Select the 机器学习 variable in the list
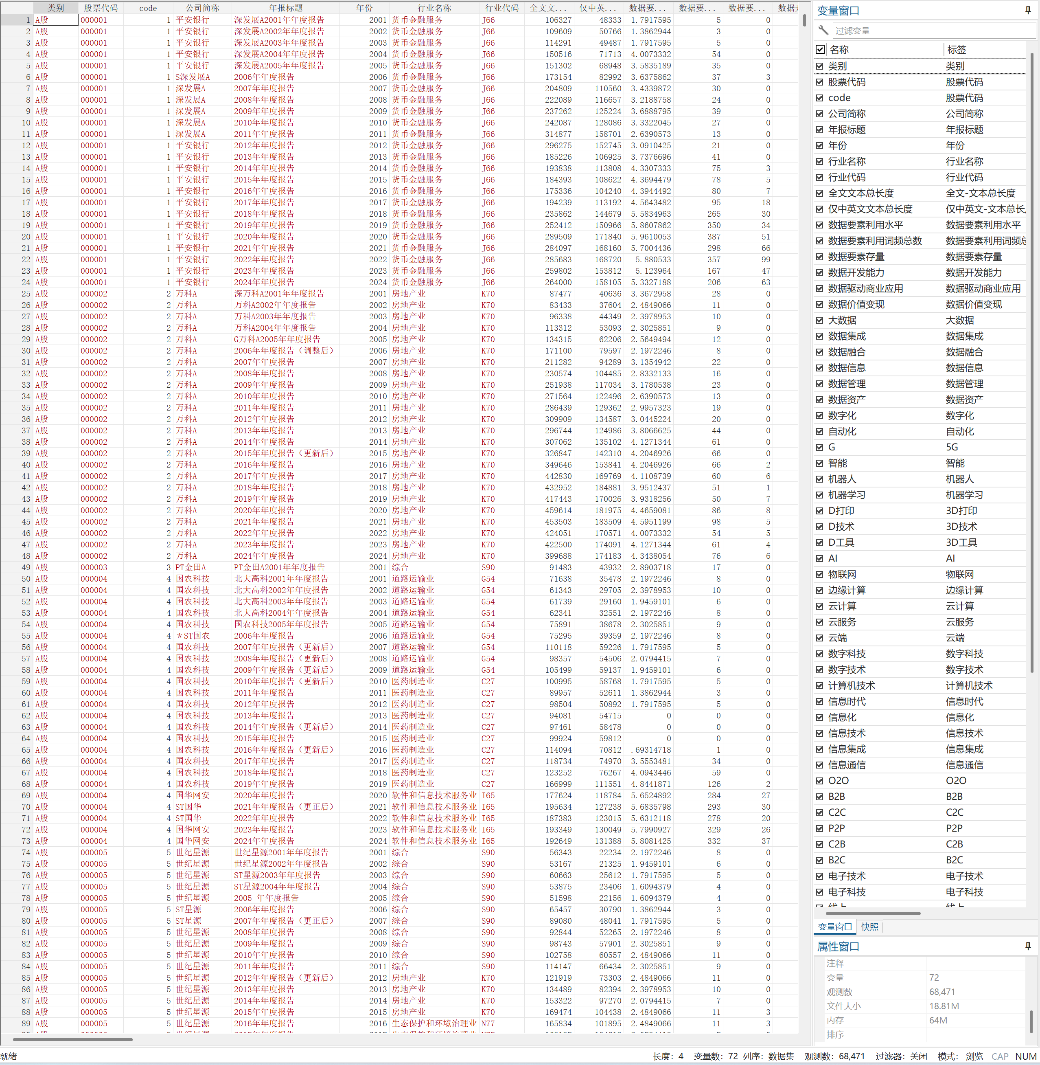 pyautogui.click(x=847, y=494)
